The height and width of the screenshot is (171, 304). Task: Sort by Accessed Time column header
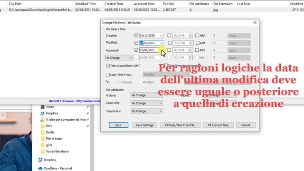[x=147, y=4]
